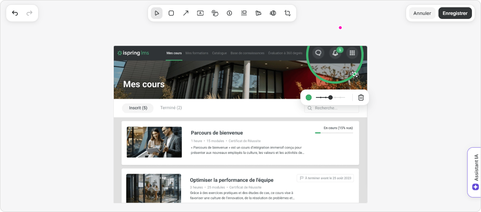This screenshot has height=212, width=481.
Task: Select the text box tool
Action: click(200, 13)
